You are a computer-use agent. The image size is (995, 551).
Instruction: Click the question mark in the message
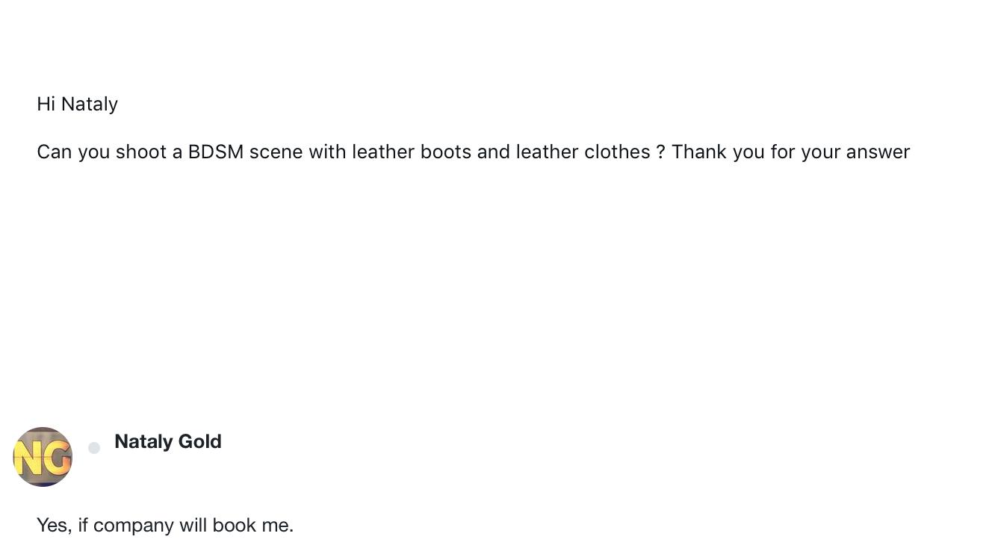pyautogui.click(x=660, y=152)
